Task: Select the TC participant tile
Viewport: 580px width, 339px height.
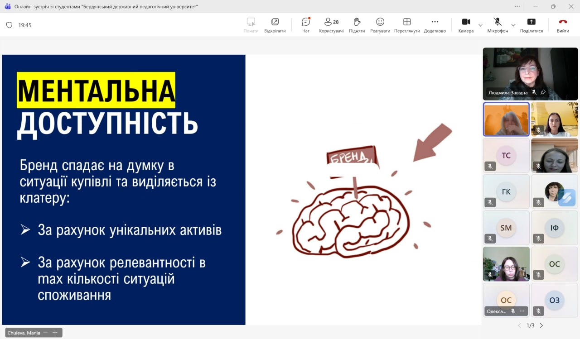Action: click(x=506, y=155)
